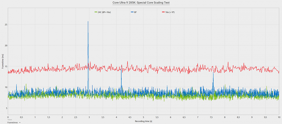Click the 9,5 tick on time axis

tap(265, 117)
